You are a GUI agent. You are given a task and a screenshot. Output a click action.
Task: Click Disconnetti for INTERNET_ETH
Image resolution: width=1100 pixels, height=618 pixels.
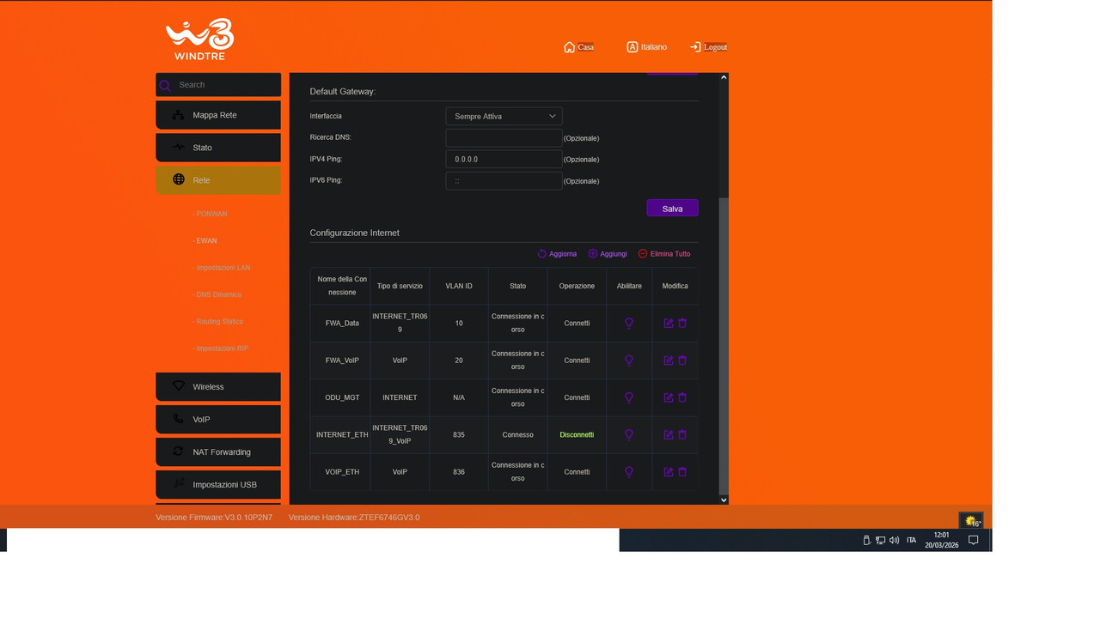coord(577,435)
